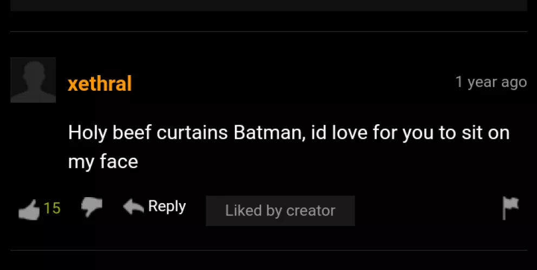
Task: Click the word Liked in the badge
Action: tap(243, 211)
